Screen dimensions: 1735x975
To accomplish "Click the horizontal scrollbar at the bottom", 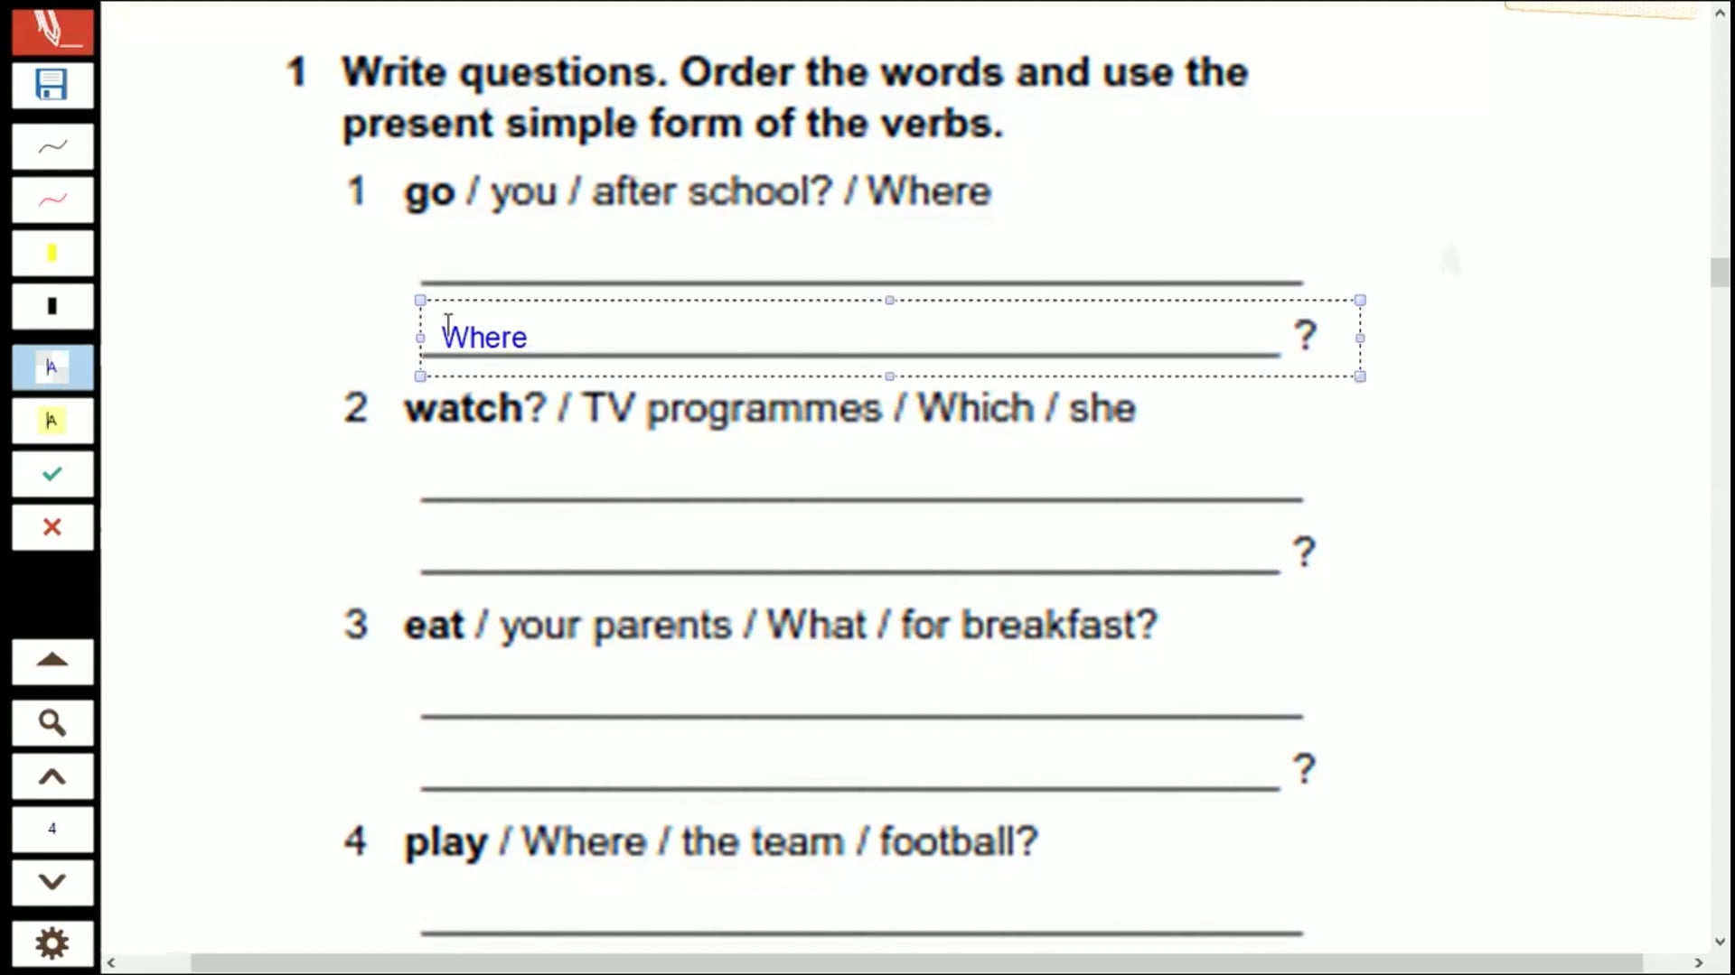I will pyautogui.click(x=904, y=963).
